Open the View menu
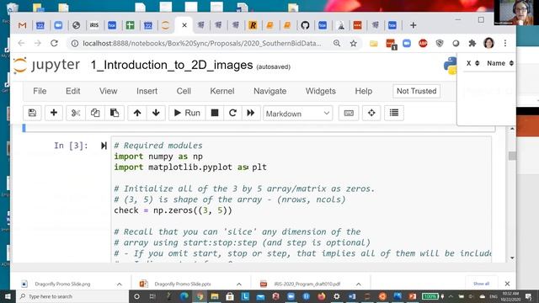Screen dimensions: 539x303 (x=109, y=91)
